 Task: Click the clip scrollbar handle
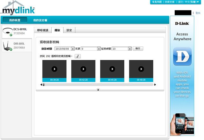(x=44, y=85)
